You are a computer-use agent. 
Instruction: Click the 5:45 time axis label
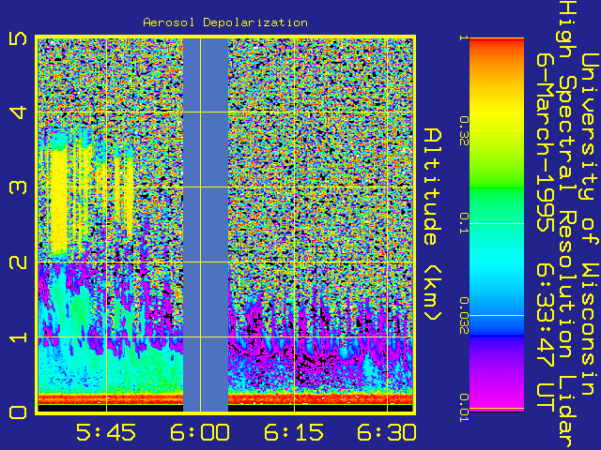coord(106,432)
